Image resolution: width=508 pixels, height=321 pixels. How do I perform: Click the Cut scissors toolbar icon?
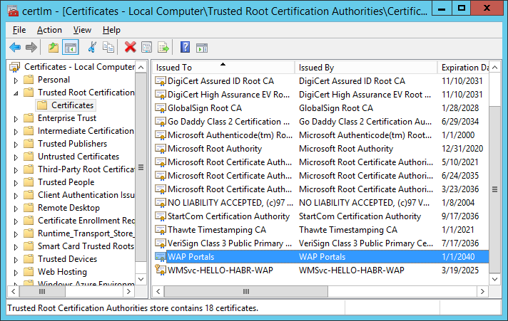click(92, 48)
